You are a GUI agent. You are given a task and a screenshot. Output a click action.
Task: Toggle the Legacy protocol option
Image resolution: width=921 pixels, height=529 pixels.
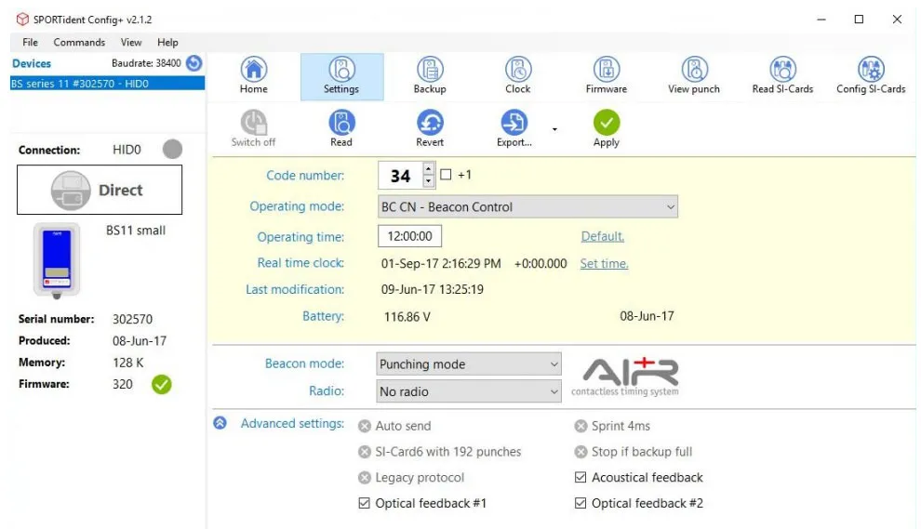[x=365, y=477]
